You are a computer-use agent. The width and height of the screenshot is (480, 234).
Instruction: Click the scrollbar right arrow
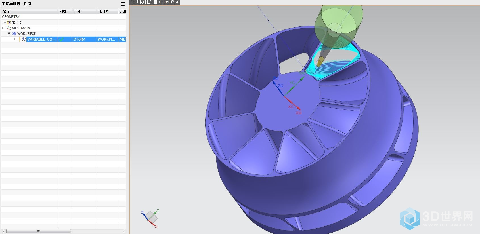click(123, 231)
